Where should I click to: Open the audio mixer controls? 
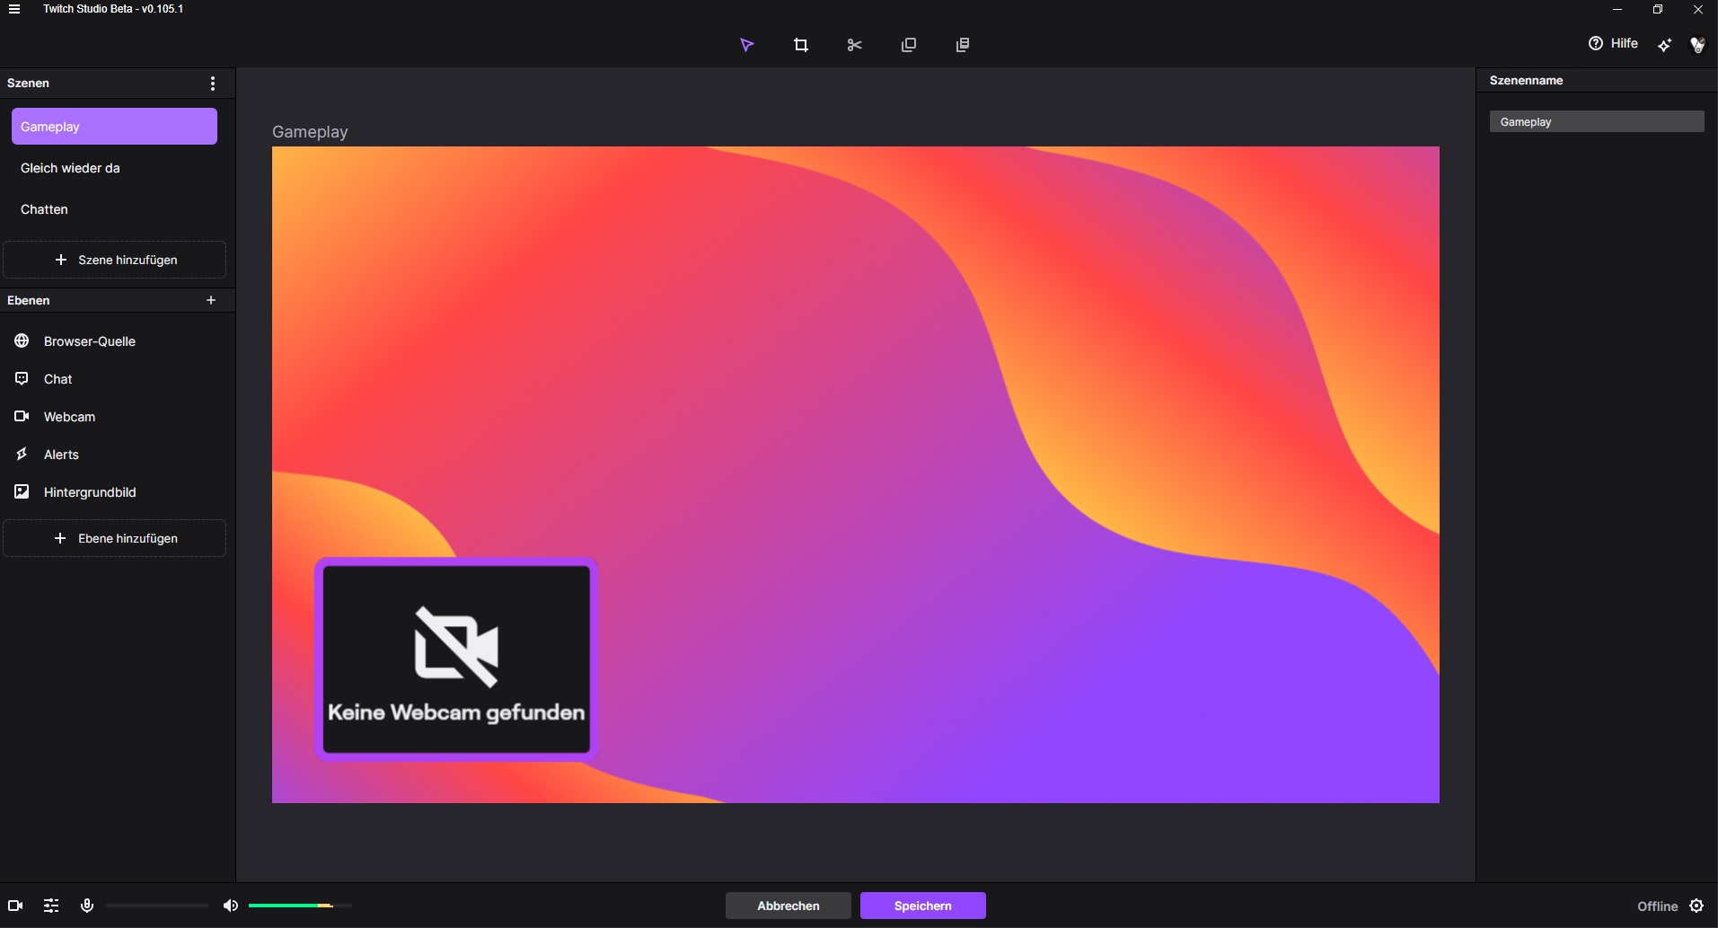click(x=50, y=905)
